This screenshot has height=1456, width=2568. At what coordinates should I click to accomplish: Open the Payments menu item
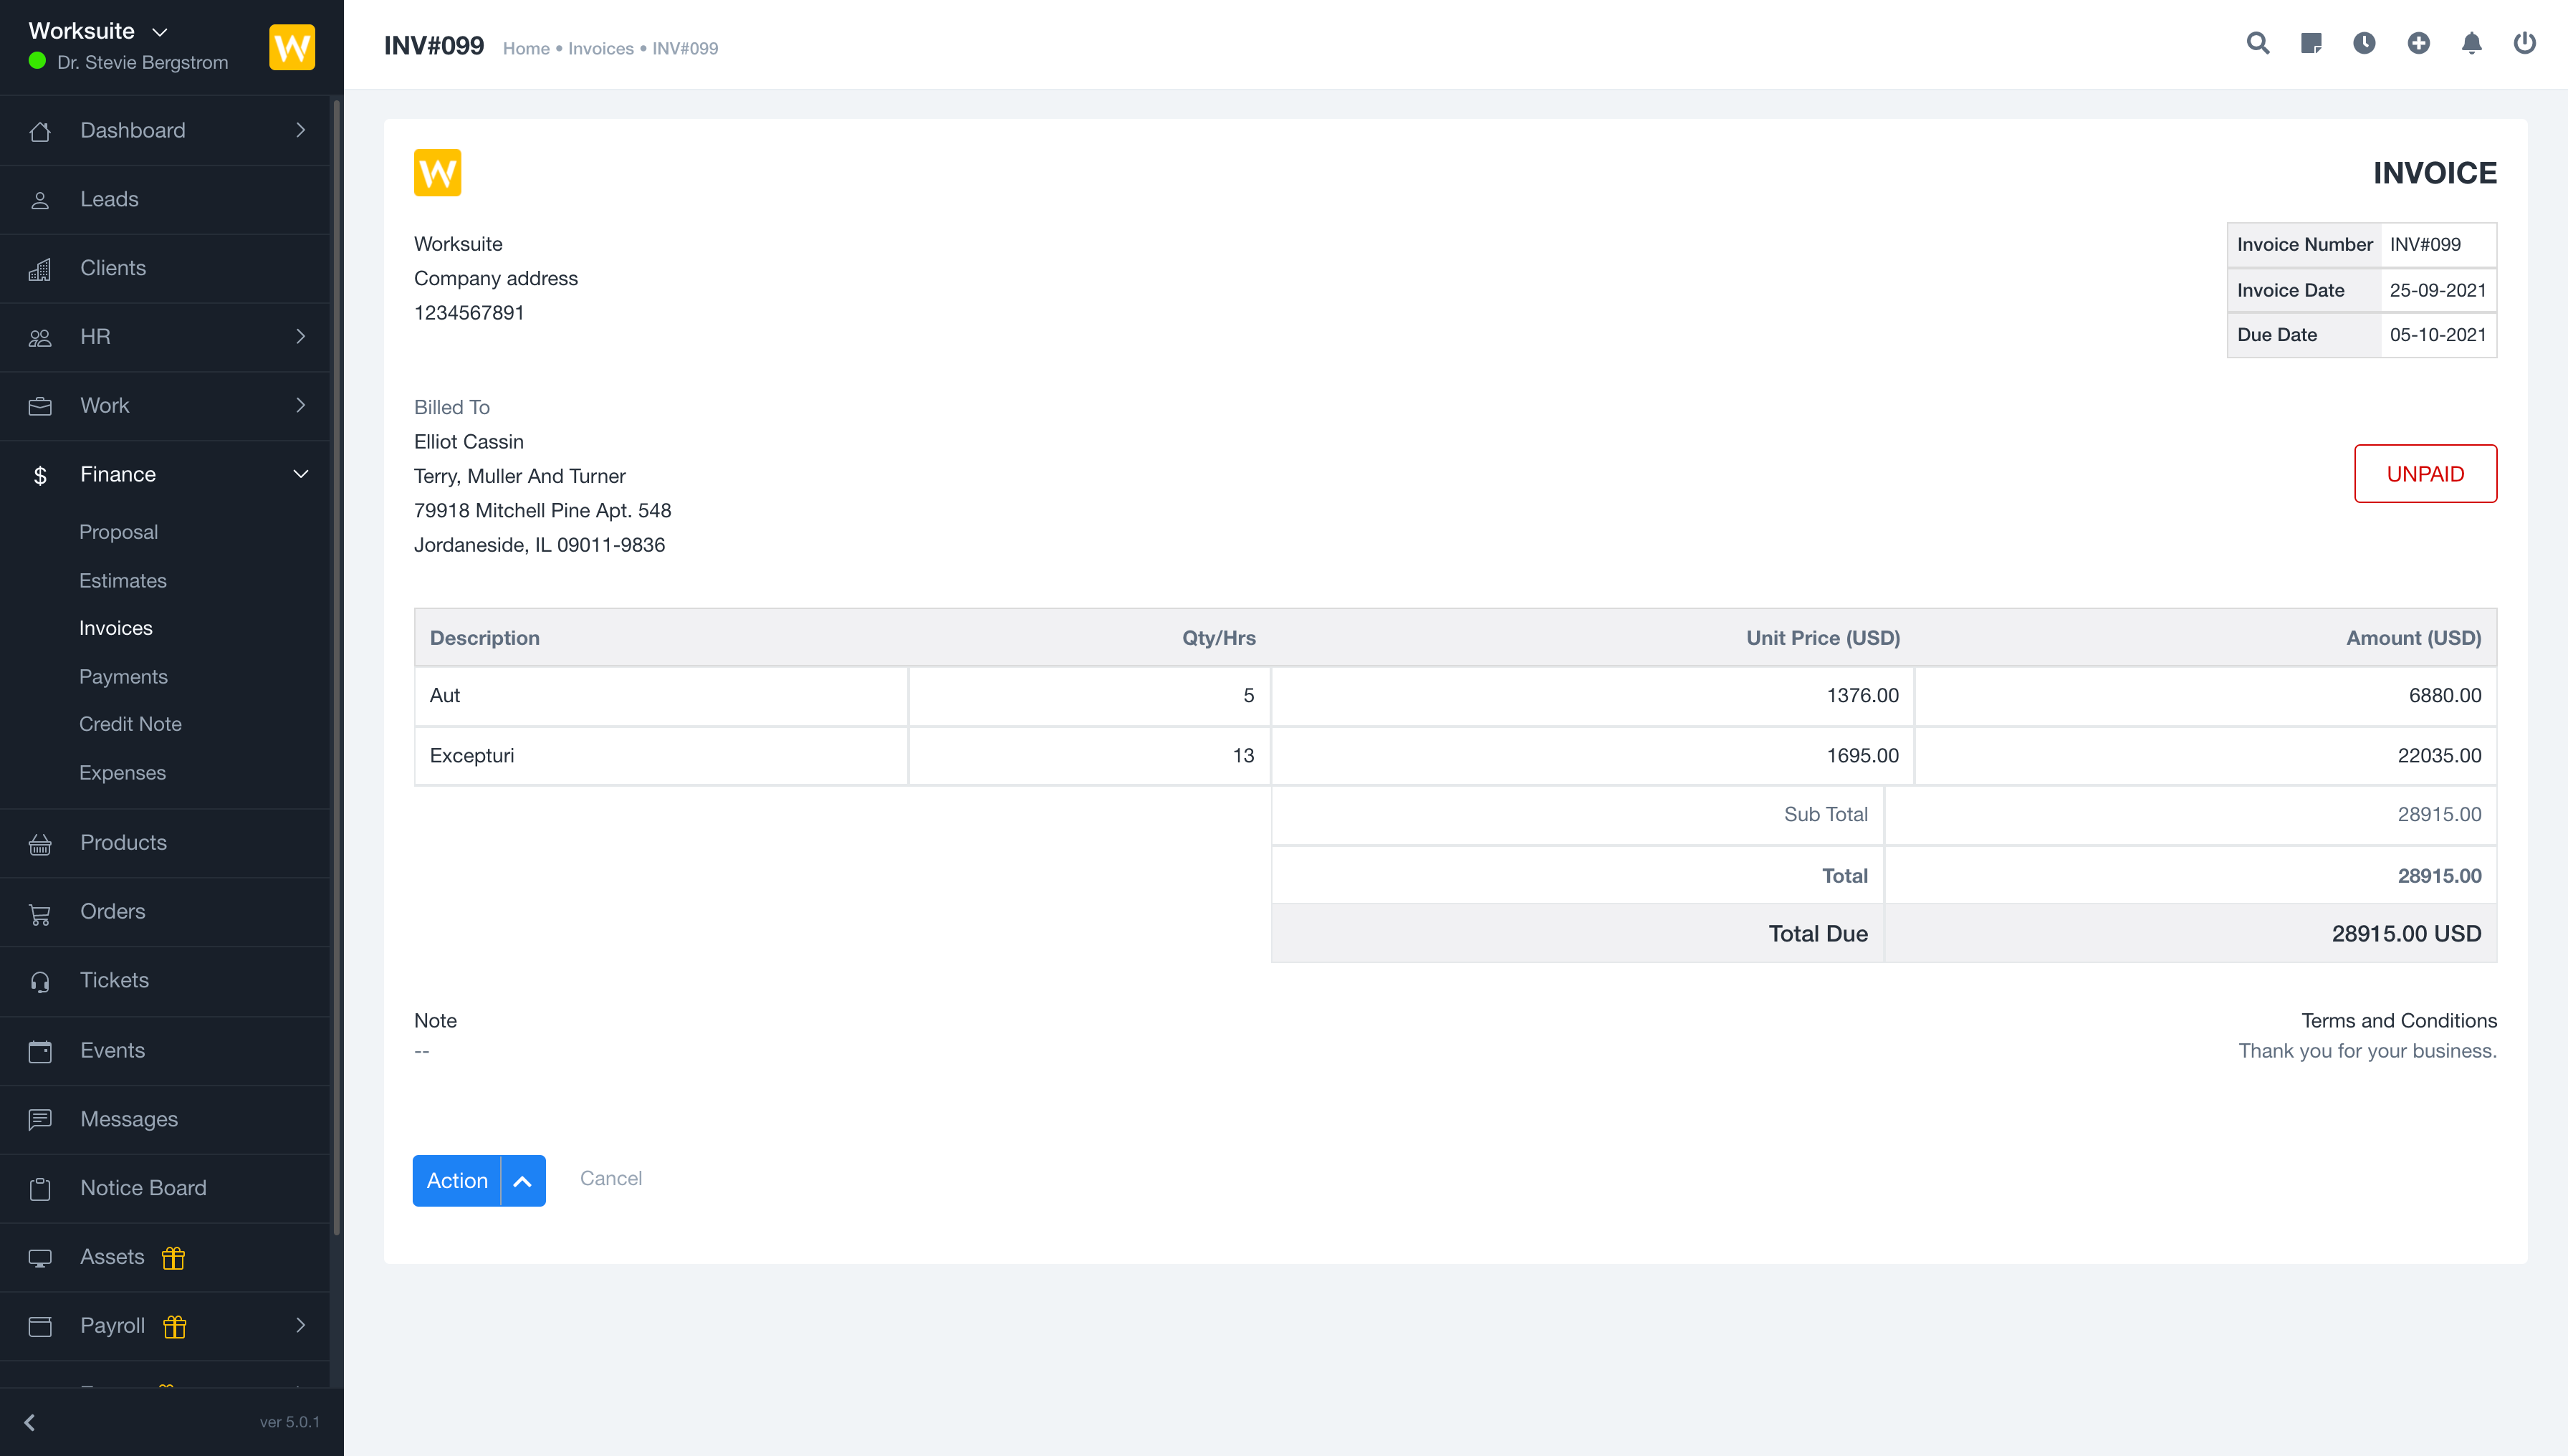pyautogui.click(x=123, y=676)
